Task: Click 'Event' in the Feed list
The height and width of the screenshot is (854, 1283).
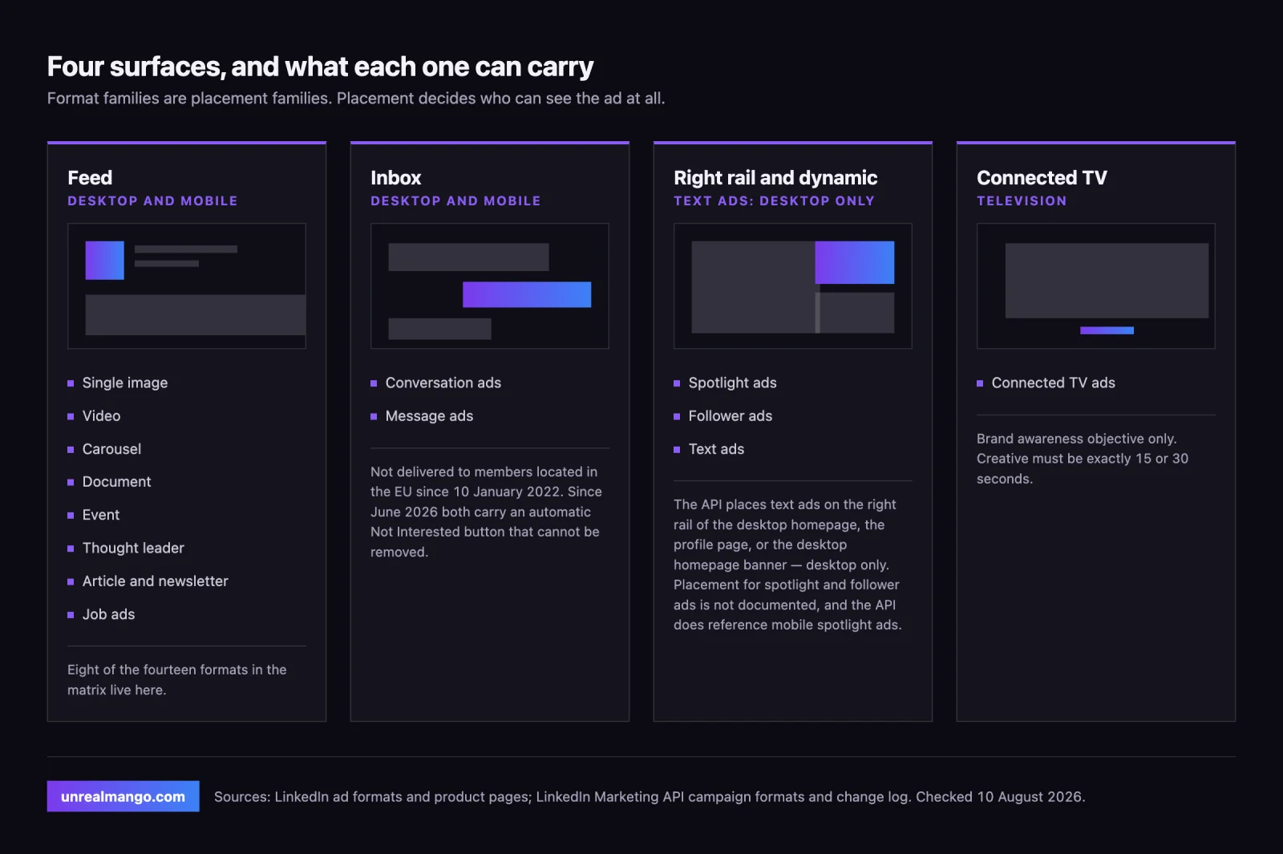Action: (101, 515)
